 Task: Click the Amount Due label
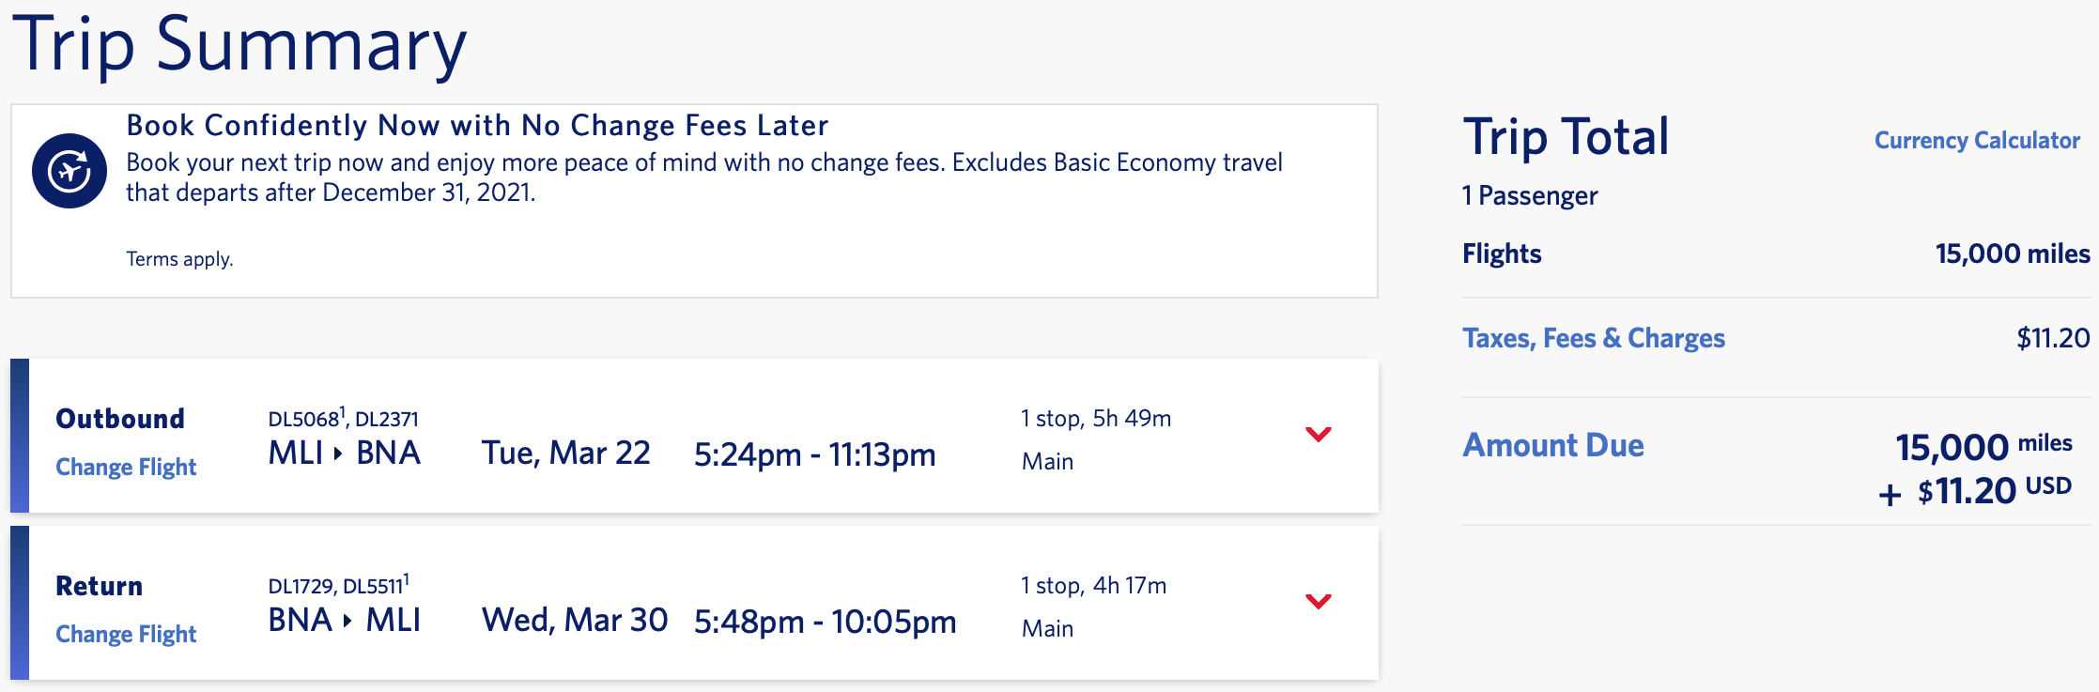[x=1552, y=445]
